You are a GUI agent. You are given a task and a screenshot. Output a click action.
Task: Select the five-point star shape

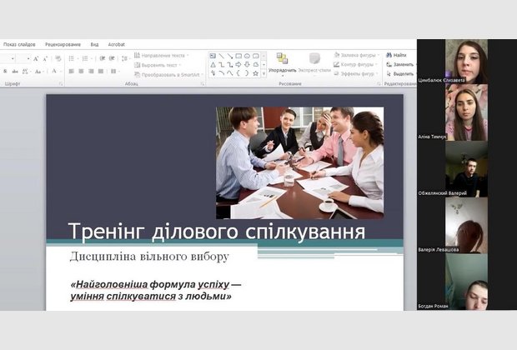pyautogui.click(x=255, y=73)
